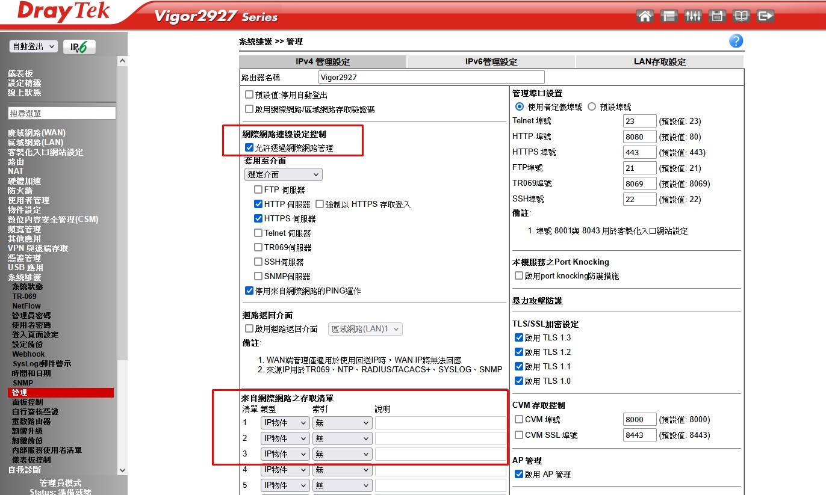Switch to the LAN存取設定 tab

pyautogui.click(x=659, y=62)
